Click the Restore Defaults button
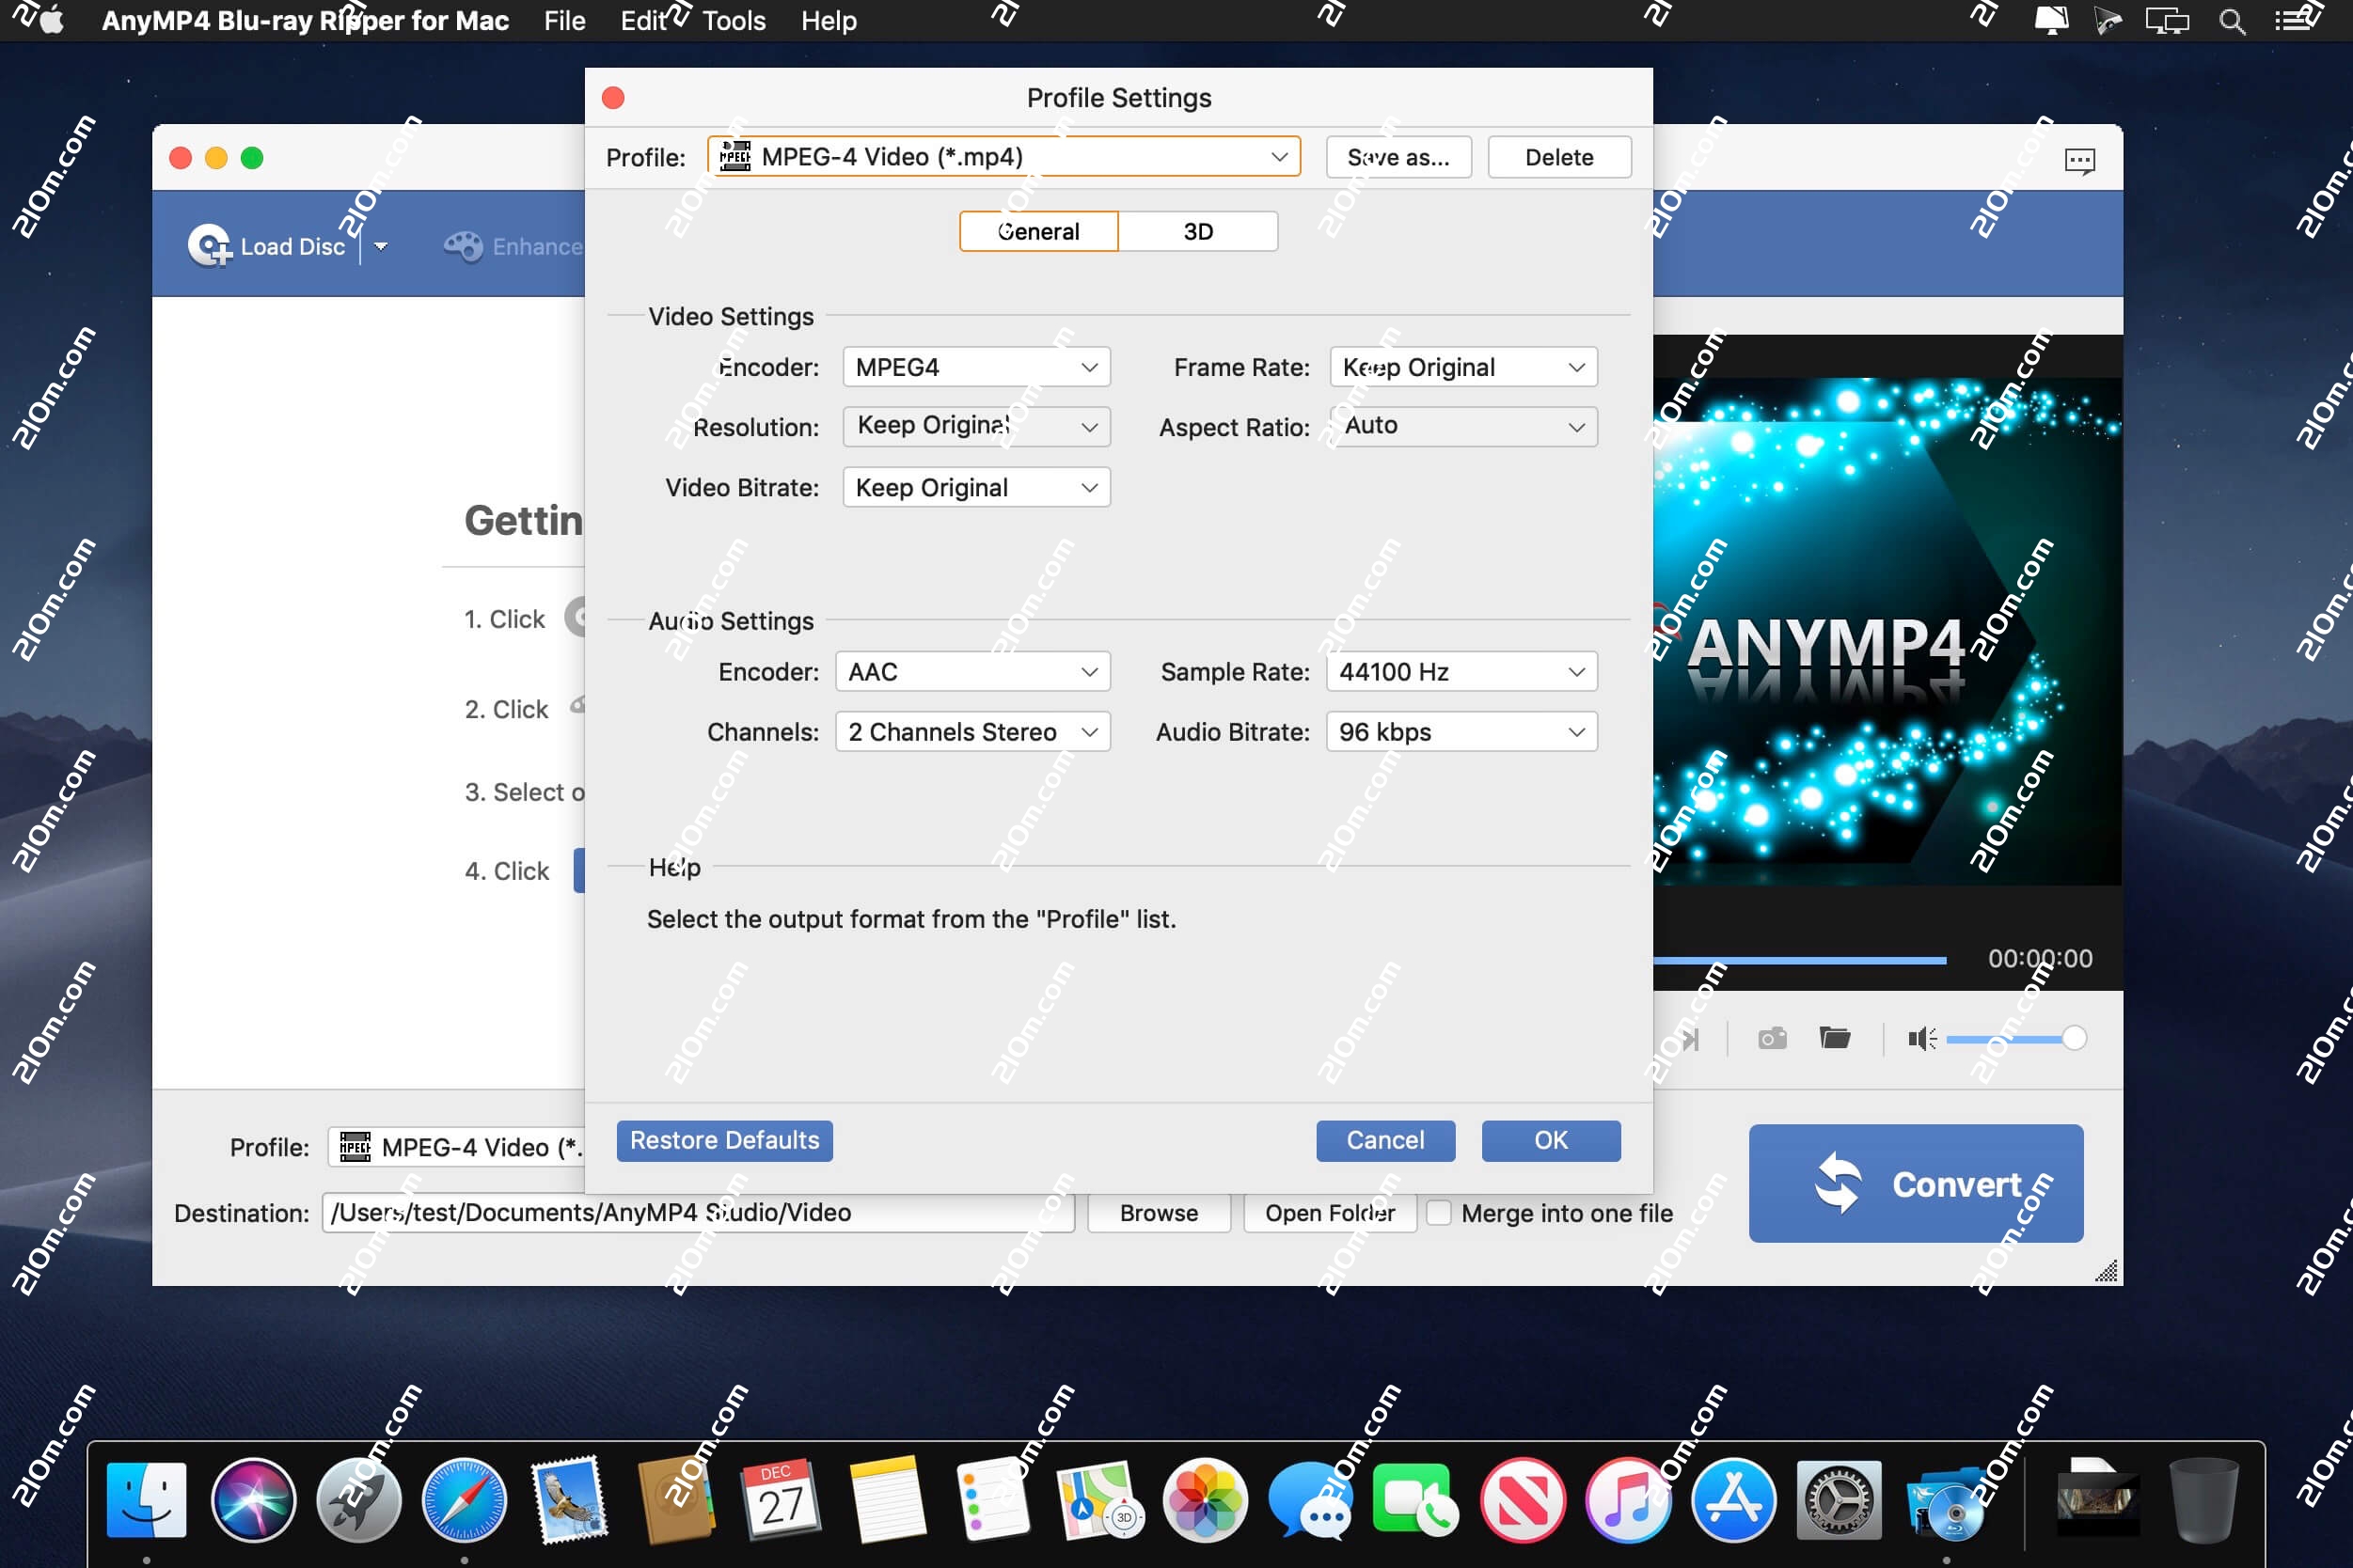The image size is (2353, 1568). click(723, 1140)
